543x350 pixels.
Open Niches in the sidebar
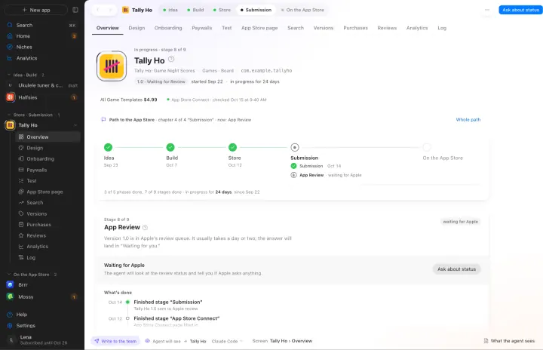pyautogui.click(x=41, y=47)
